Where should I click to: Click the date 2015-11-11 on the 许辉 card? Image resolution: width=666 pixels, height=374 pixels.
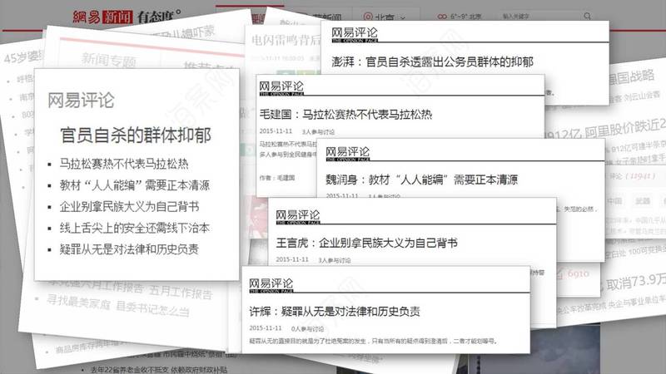266,328
